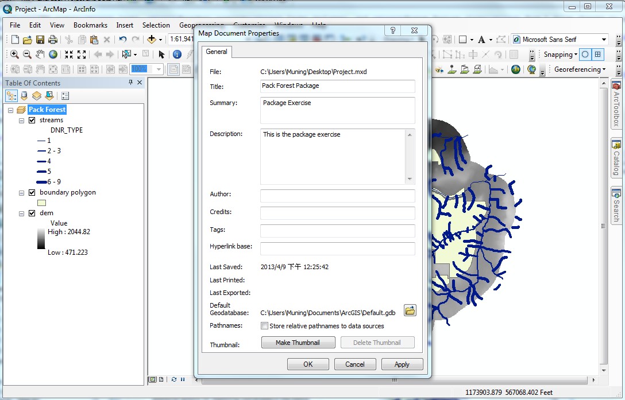Screen dimensions: 625x400
Task: Open the Microsoft Sans Serif font dropdown
Action: [604, 40]
